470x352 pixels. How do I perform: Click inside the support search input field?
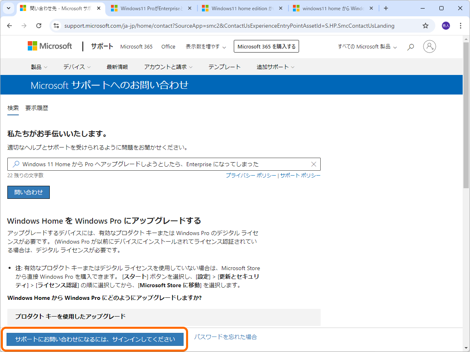pyautogui.click(x=163, y=164)
